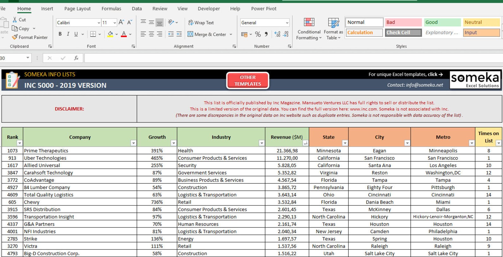Activate the Format Painter brush
The width and height of the screenshot is (503, 257).
[x=15, y=37]
